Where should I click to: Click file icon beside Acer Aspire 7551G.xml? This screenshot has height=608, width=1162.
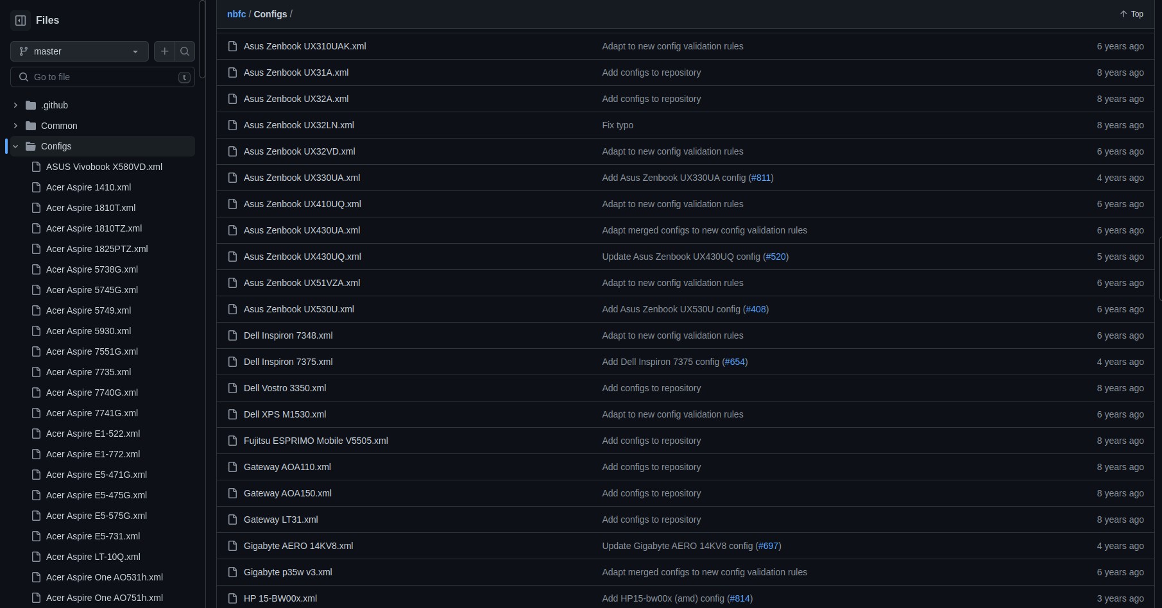coord(36,351)
